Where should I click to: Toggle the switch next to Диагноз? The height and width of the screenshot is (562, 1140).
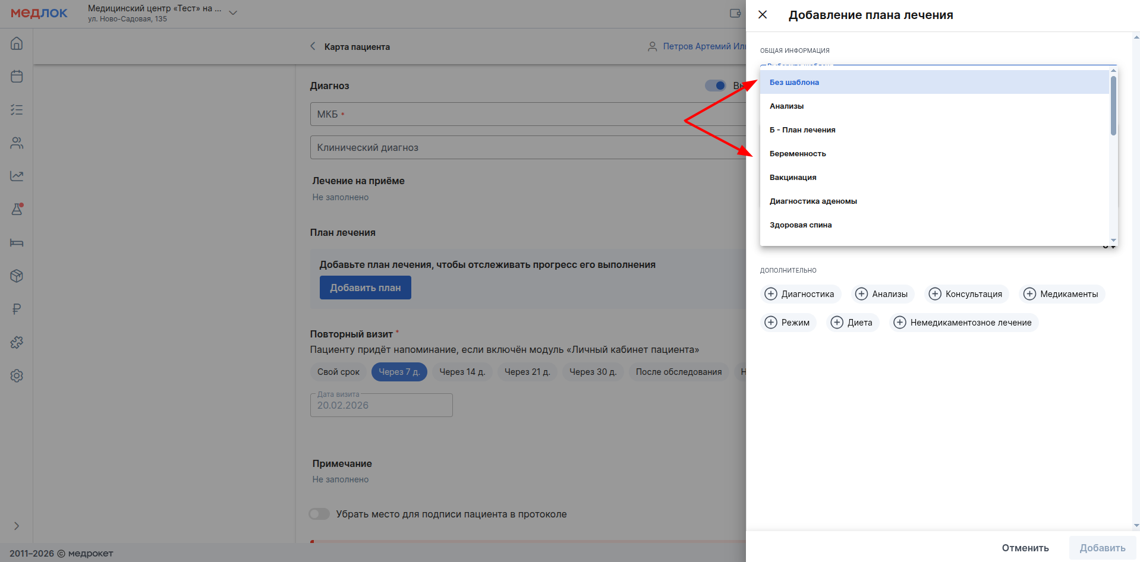point(715,86)
